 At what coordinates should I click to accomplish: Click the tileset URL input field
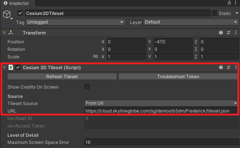[x=161, y=111]
